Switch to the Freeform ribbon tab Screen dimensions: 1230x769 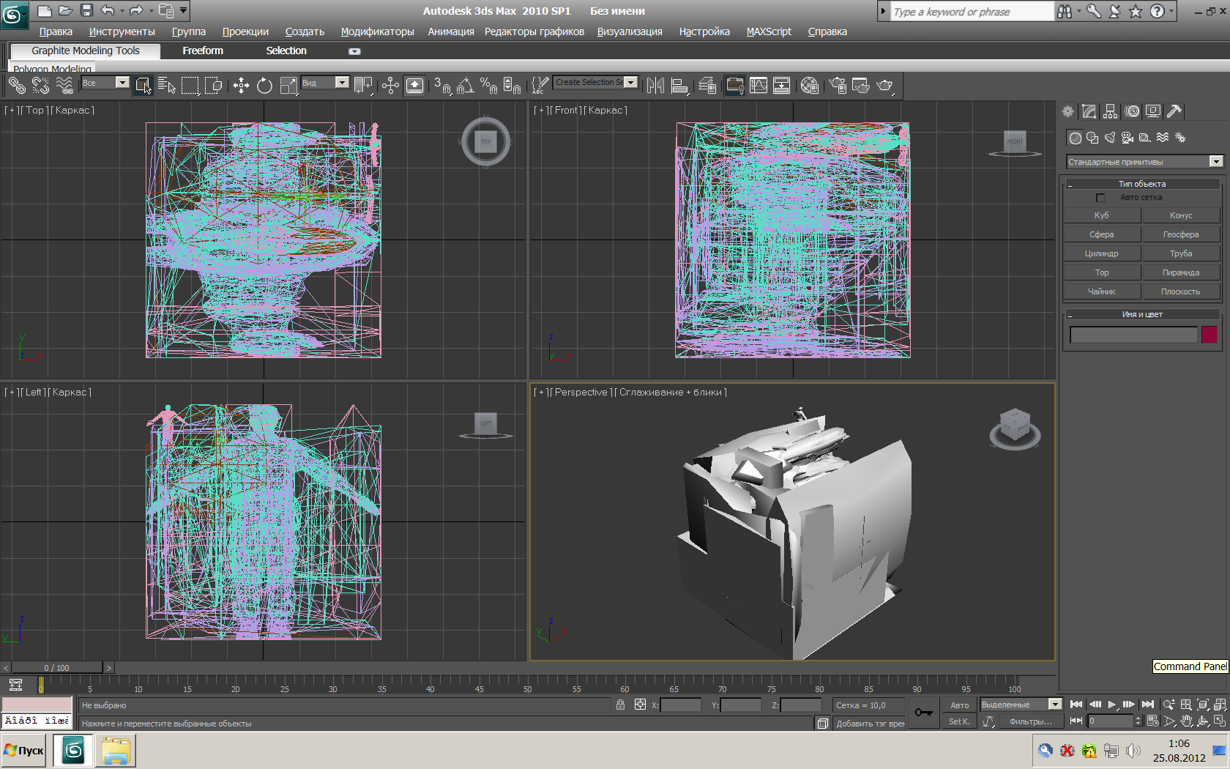[x=203, y=51]
